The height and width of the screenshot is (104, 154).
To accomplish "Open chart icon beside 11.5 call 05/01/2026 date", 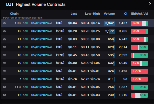I will coord(51,87).
